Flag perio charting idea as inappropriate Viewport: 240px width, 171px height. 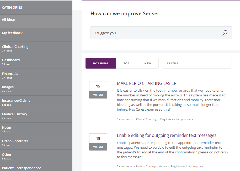[x=178, y=119]
